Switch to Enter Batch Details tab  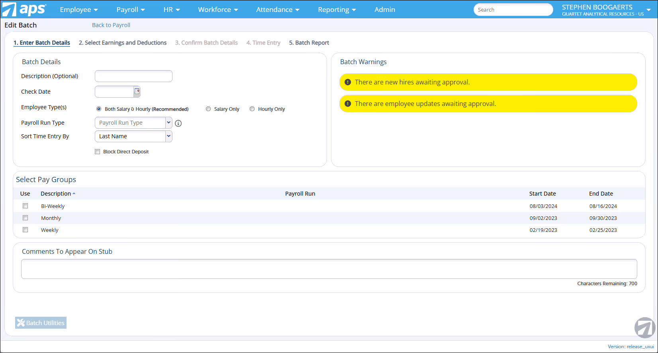tap(42, 43)
